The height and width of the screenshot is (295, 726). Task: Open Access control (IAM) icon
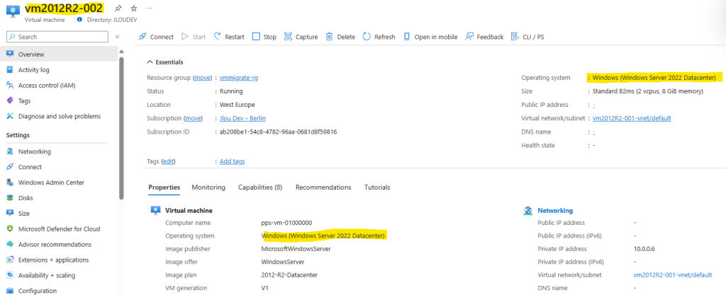click(x=10, y=86)
